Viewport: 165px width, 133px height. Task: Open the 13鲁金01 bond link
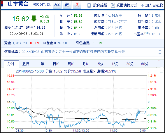49,43
